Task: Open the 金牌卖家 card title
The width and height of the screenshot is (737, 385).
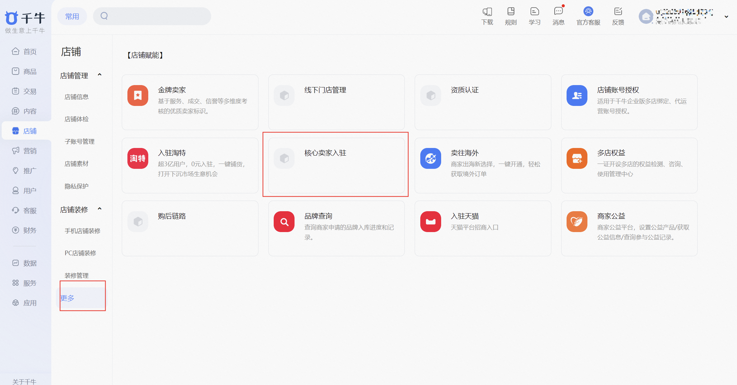Action: point(172,90)
